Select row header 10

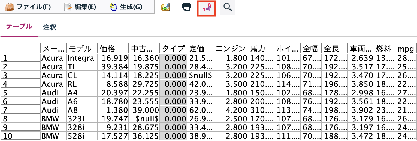pos(20,136)
